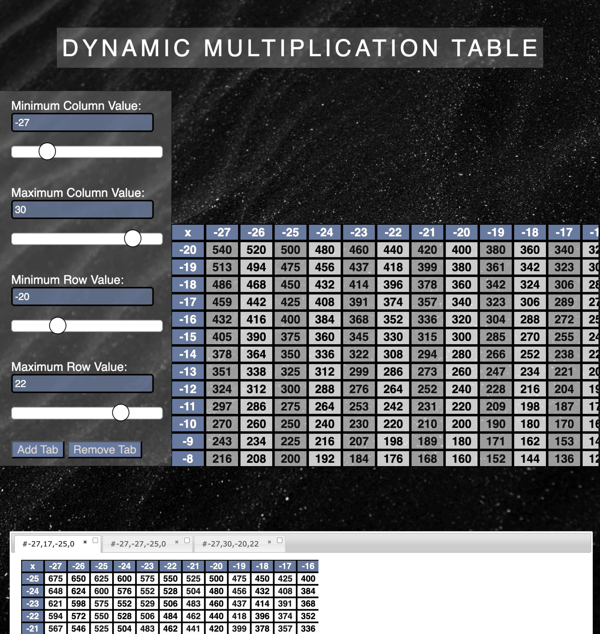Switch to the #-27,30,-20,22 tab
Screen dimensions: 600x634
pos(230,544)
